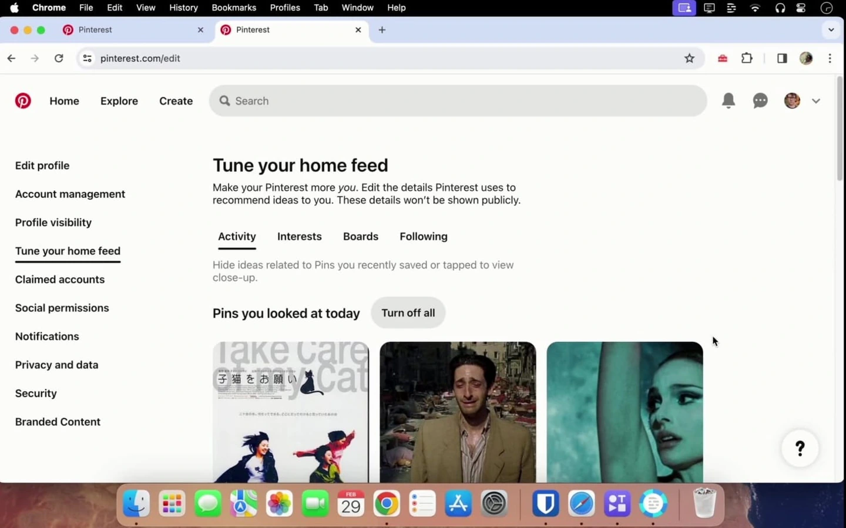Open Account management settings
Image resolution: width=846 pixels, height=528 pixels.
70,194
